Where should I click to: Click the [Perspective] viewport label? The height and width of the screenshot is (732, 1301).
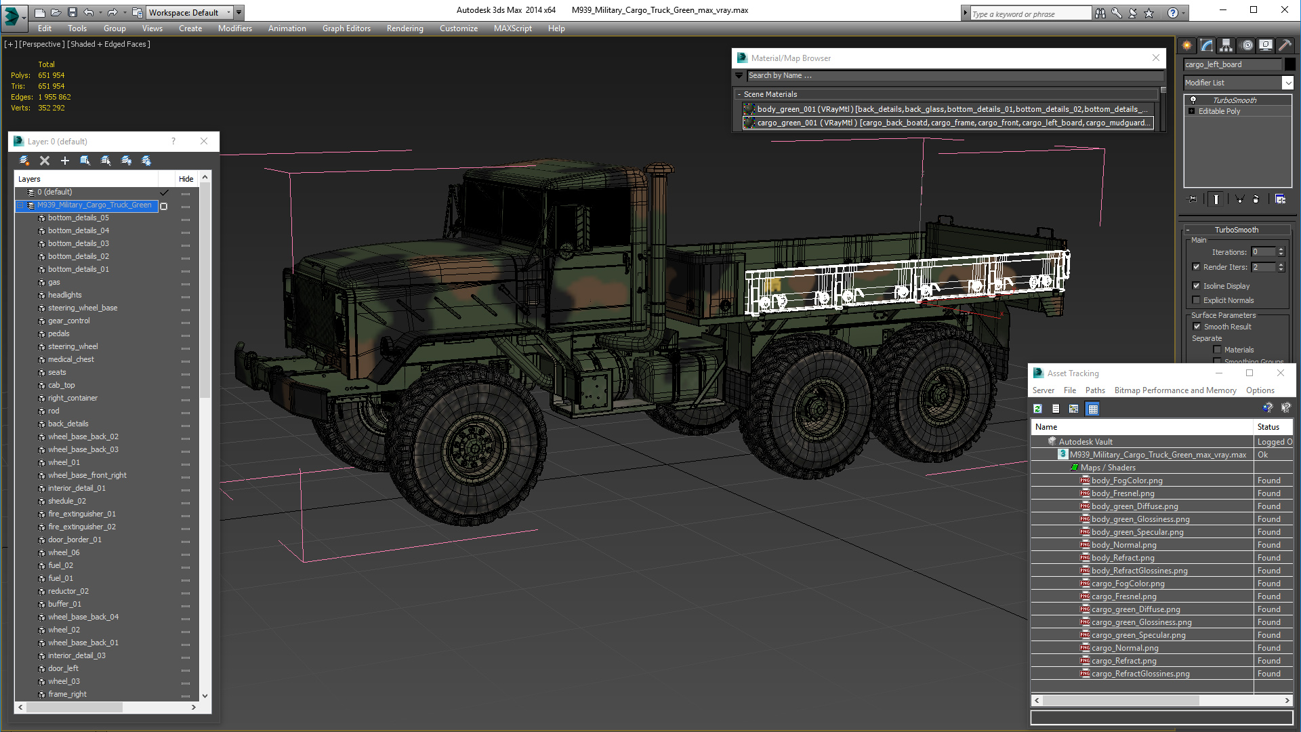(x=42, y=44)
